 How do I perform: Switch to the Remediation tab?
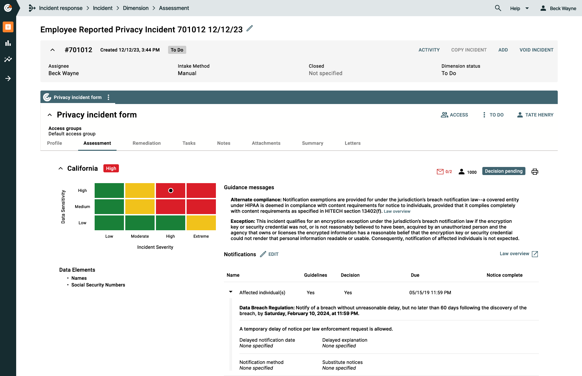pos(147,143)
